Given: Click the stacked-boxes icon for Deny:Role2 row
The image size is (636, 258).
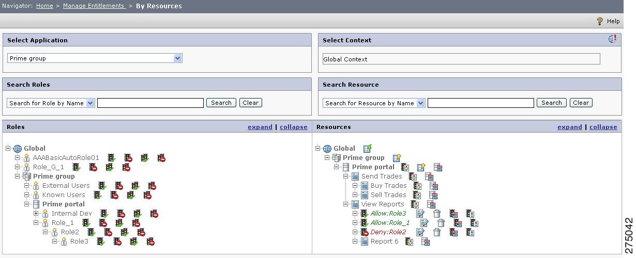Looking at the screenshot, I should (453, 232).
